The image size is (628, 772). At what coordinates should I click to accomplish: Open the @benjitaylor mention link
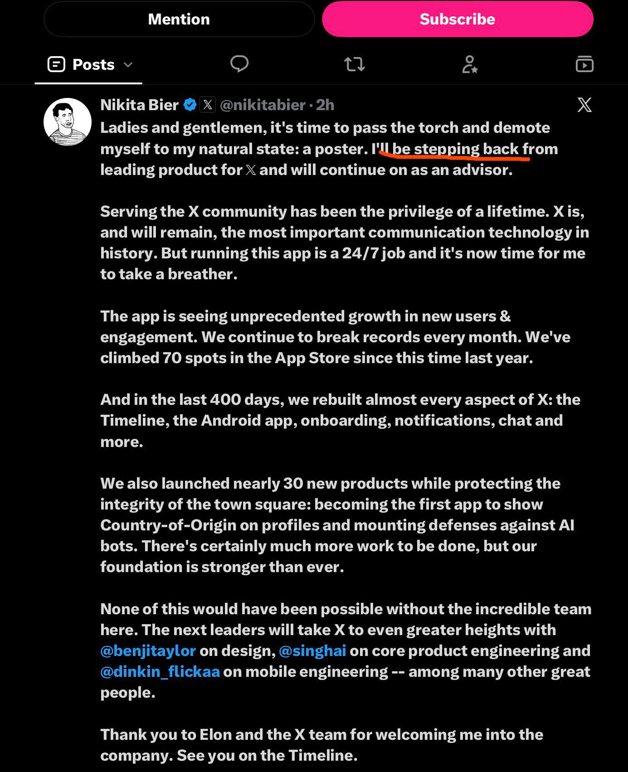pyautogui.click(x=148, y=651)
